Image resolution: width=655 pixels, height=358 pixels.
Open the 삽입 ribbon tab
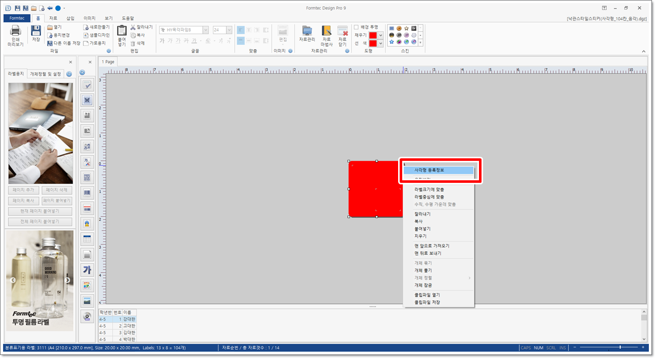70,18
